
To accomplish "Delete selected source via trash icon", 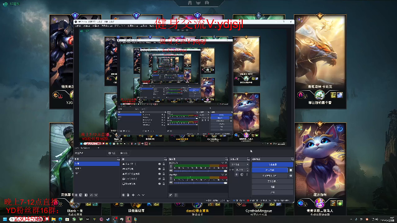I will tap(128, 195).
